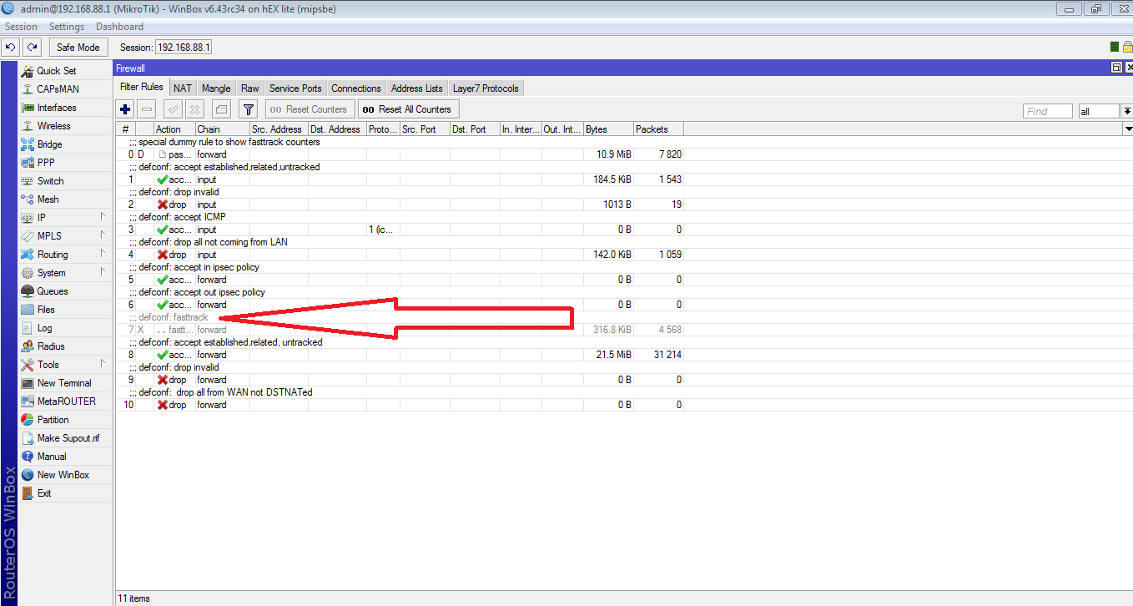Click the Find search field
This screenshot has height=606, width=1133.
pyautogui.click(x=1047, y=111)
